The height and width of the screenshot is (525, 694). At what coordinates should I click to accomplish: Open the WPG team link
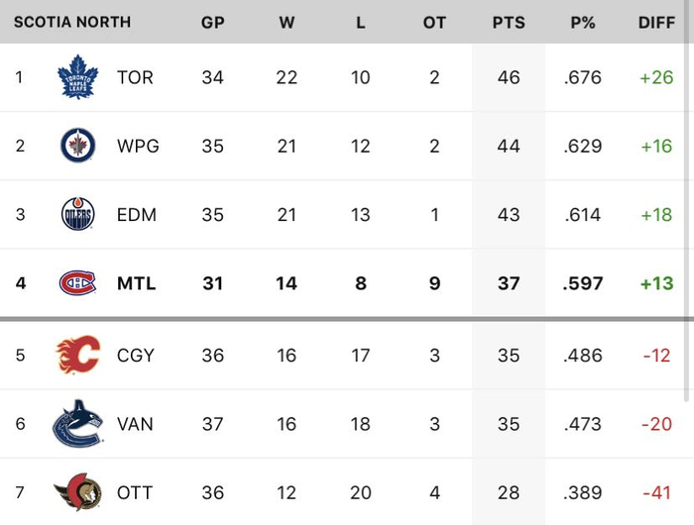[x=138, y=146]
